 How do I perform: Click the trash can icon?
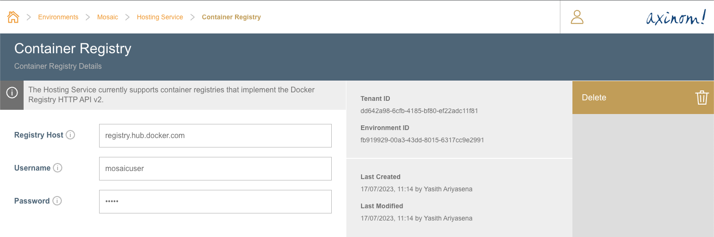702,98
